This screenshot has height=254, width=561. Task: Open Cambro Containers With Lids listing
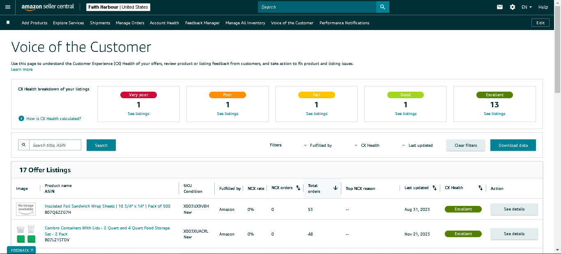pyautogui.click(x=107, y=231)
